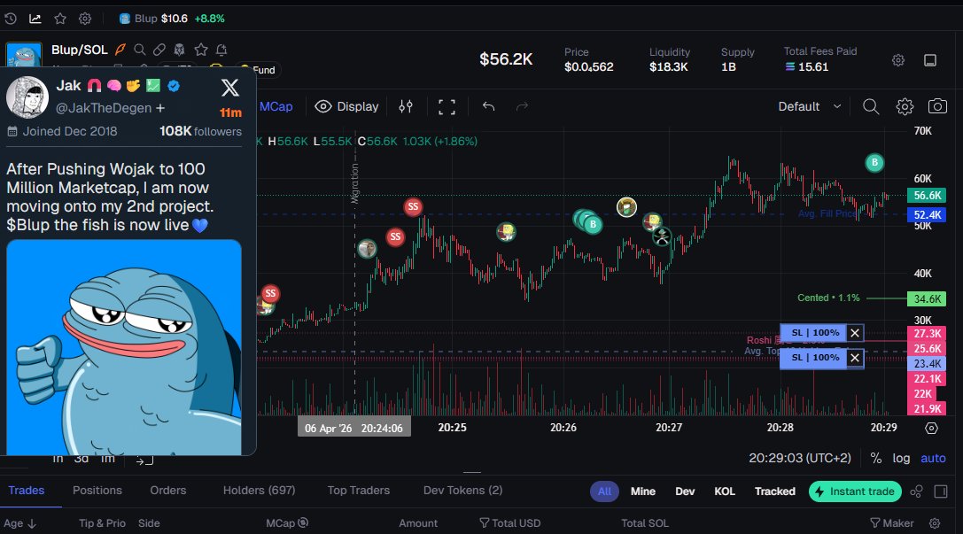Open the Blup $10.6 watchlist ticker
963x534 pixels.
tap(172, 19)
